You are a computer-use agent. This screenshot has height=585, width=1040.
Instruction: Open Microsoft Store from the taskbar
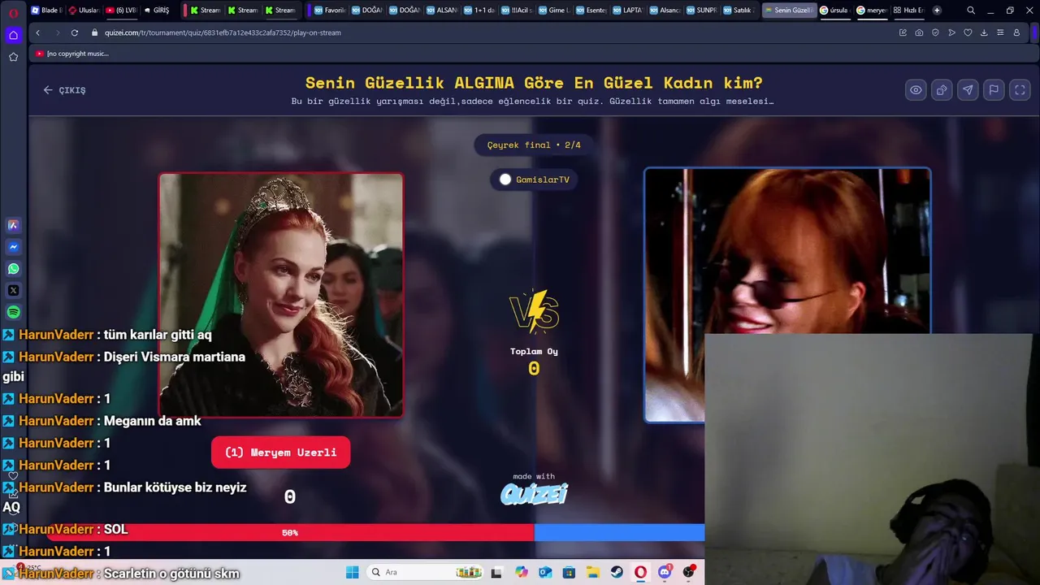point(570,572)
